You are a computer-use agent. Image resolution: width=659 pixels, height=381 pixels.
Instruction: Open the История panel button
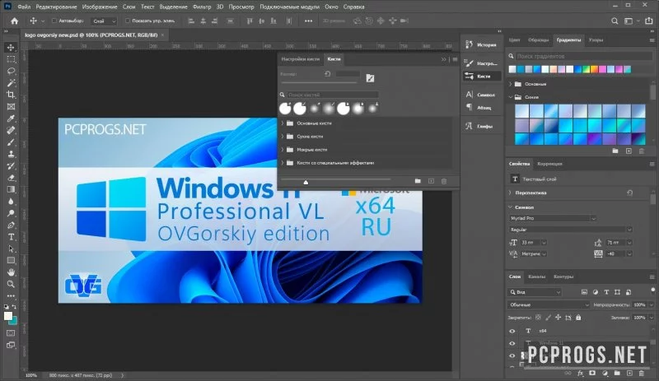coord(482,44)
